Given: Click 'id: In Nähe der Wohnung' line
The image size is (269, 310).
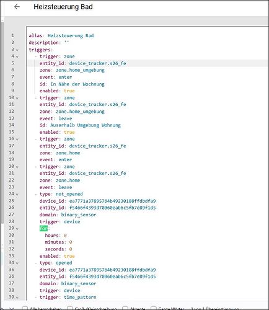Looking at the screenshot, I should [x=72, y=84].
